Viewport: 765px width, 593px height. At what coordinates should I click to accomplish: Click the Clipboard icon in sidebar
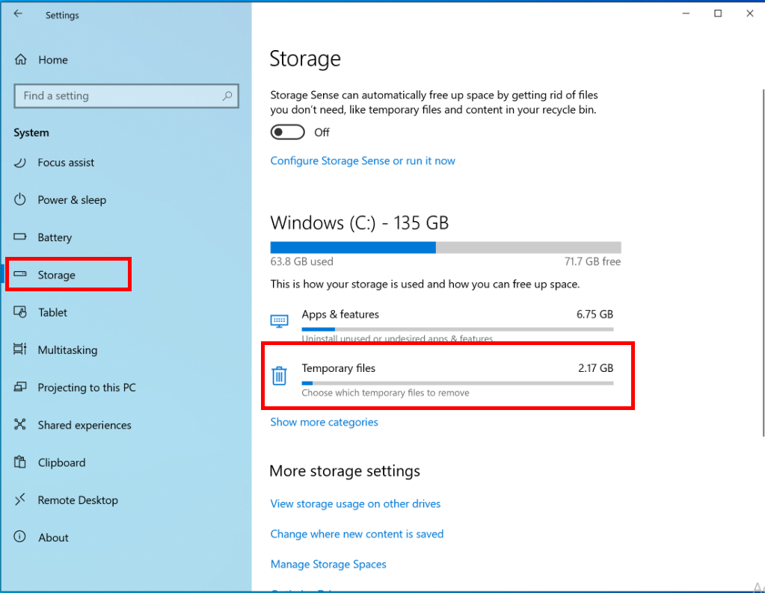click(x=21, y=463)
